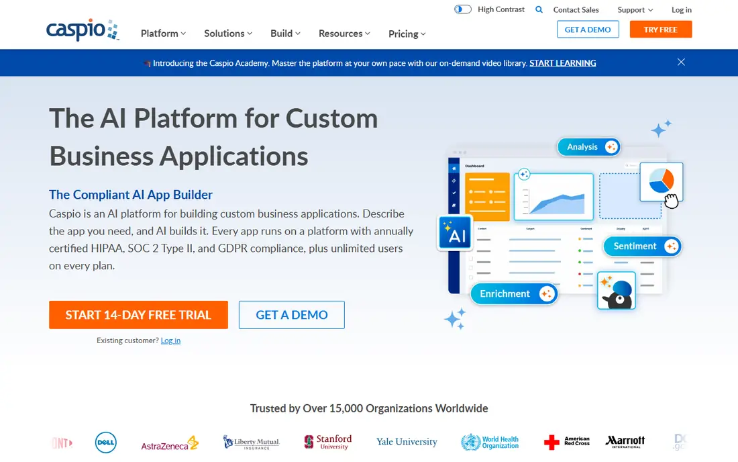Click the orange list card in dashboard
This screenshot has height=462, width=738.
tap(487, 196)
